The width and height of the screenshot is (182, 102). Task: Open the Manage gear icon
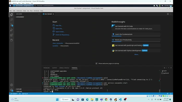tap(11, 90)
